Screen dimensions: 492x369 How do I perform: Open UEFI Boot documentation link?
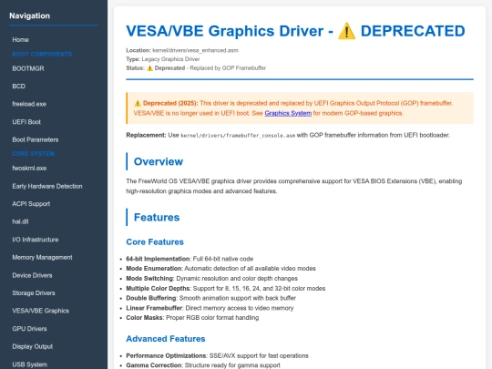click(x=26, y=122)
